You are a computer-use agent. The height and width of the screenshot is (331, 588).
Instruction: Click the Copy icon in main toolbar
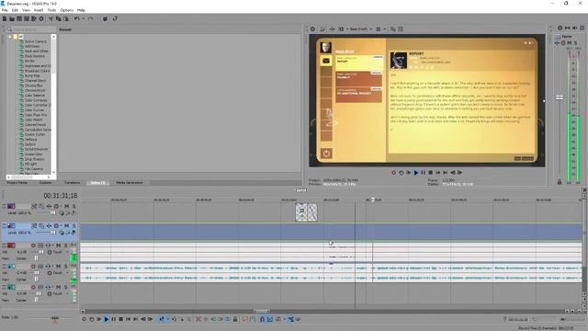click(58, 18)
